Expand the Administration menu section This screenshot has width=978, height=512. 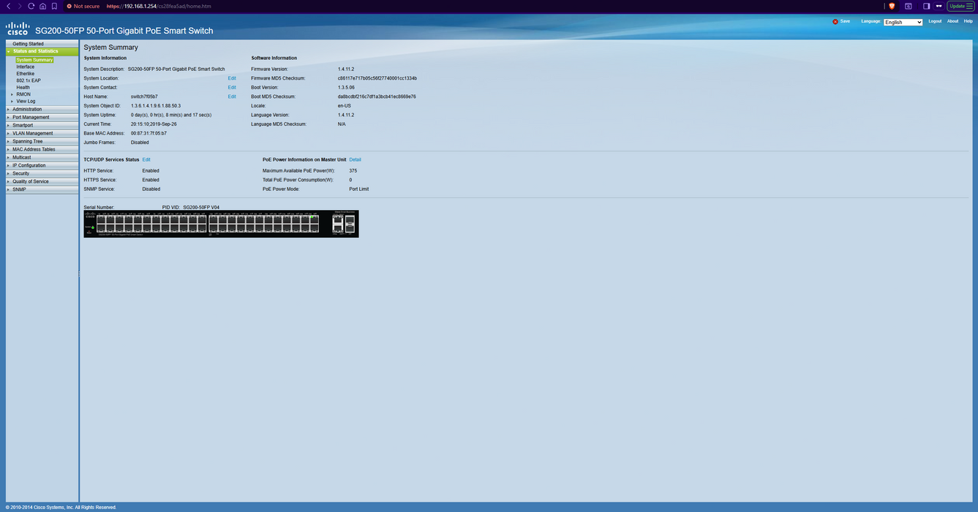point(27,109)
